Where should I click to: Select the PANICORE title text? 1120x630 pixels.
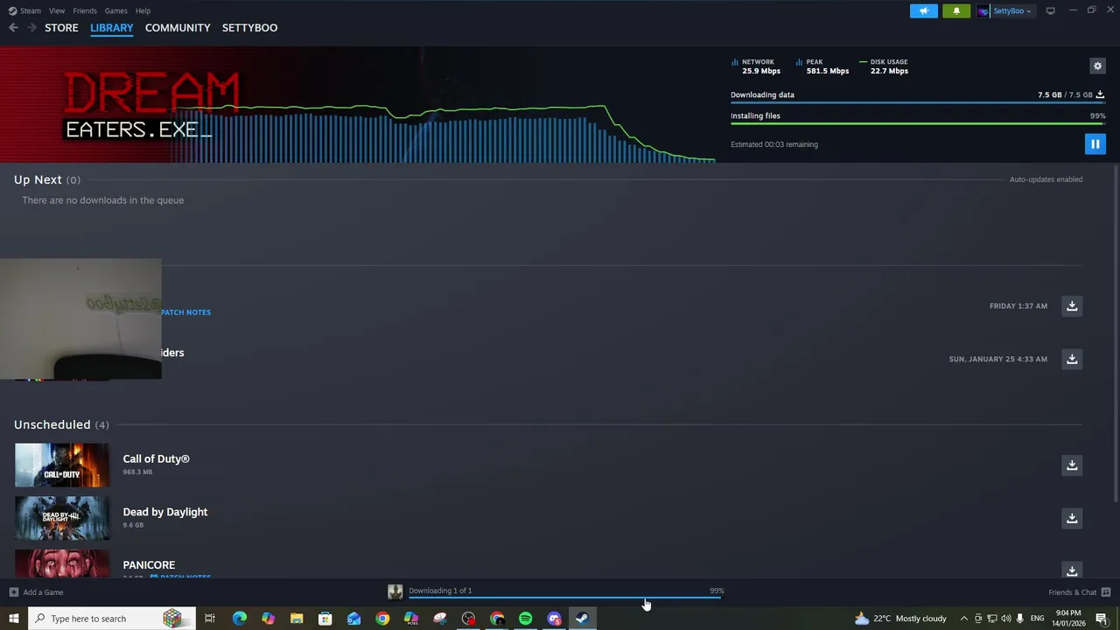click(149, 565)
